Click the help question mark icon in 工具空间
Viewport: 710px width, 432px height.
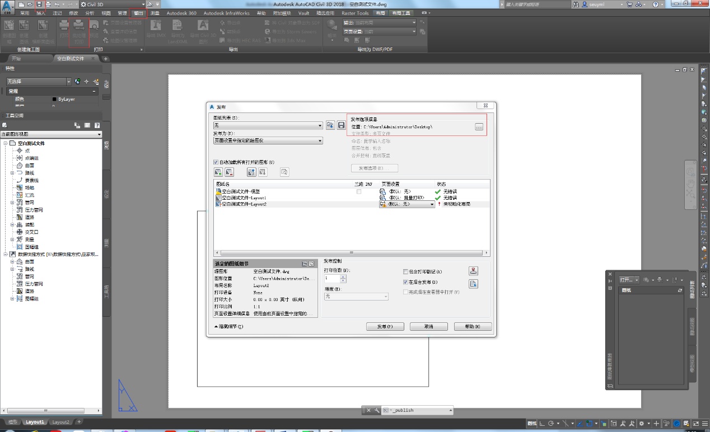tap(97, 125)
